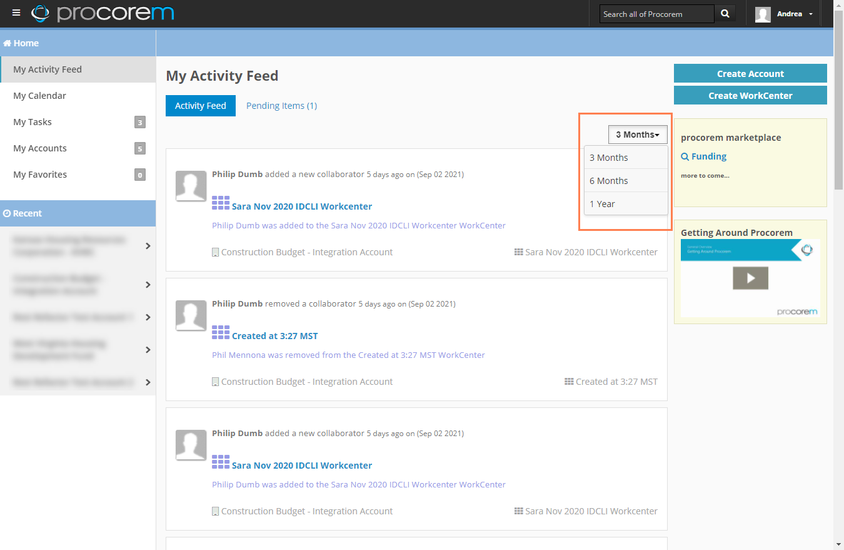Toggle the 3 Months time range dropdown button
This screenshot has width=844, height=550.
(638, 135)
